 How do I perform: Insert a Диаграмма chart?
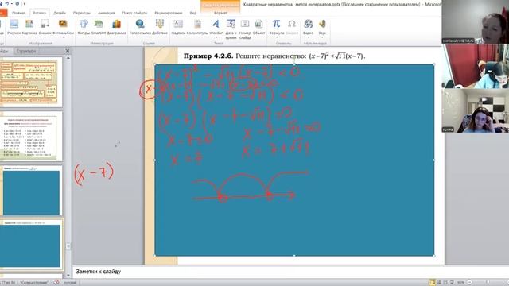(x=116, y=26)
